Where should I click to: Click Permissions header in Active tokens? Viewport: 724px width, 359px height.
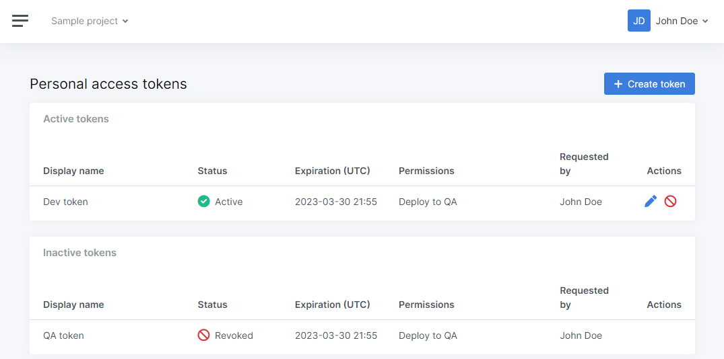[x=426, y=171]
